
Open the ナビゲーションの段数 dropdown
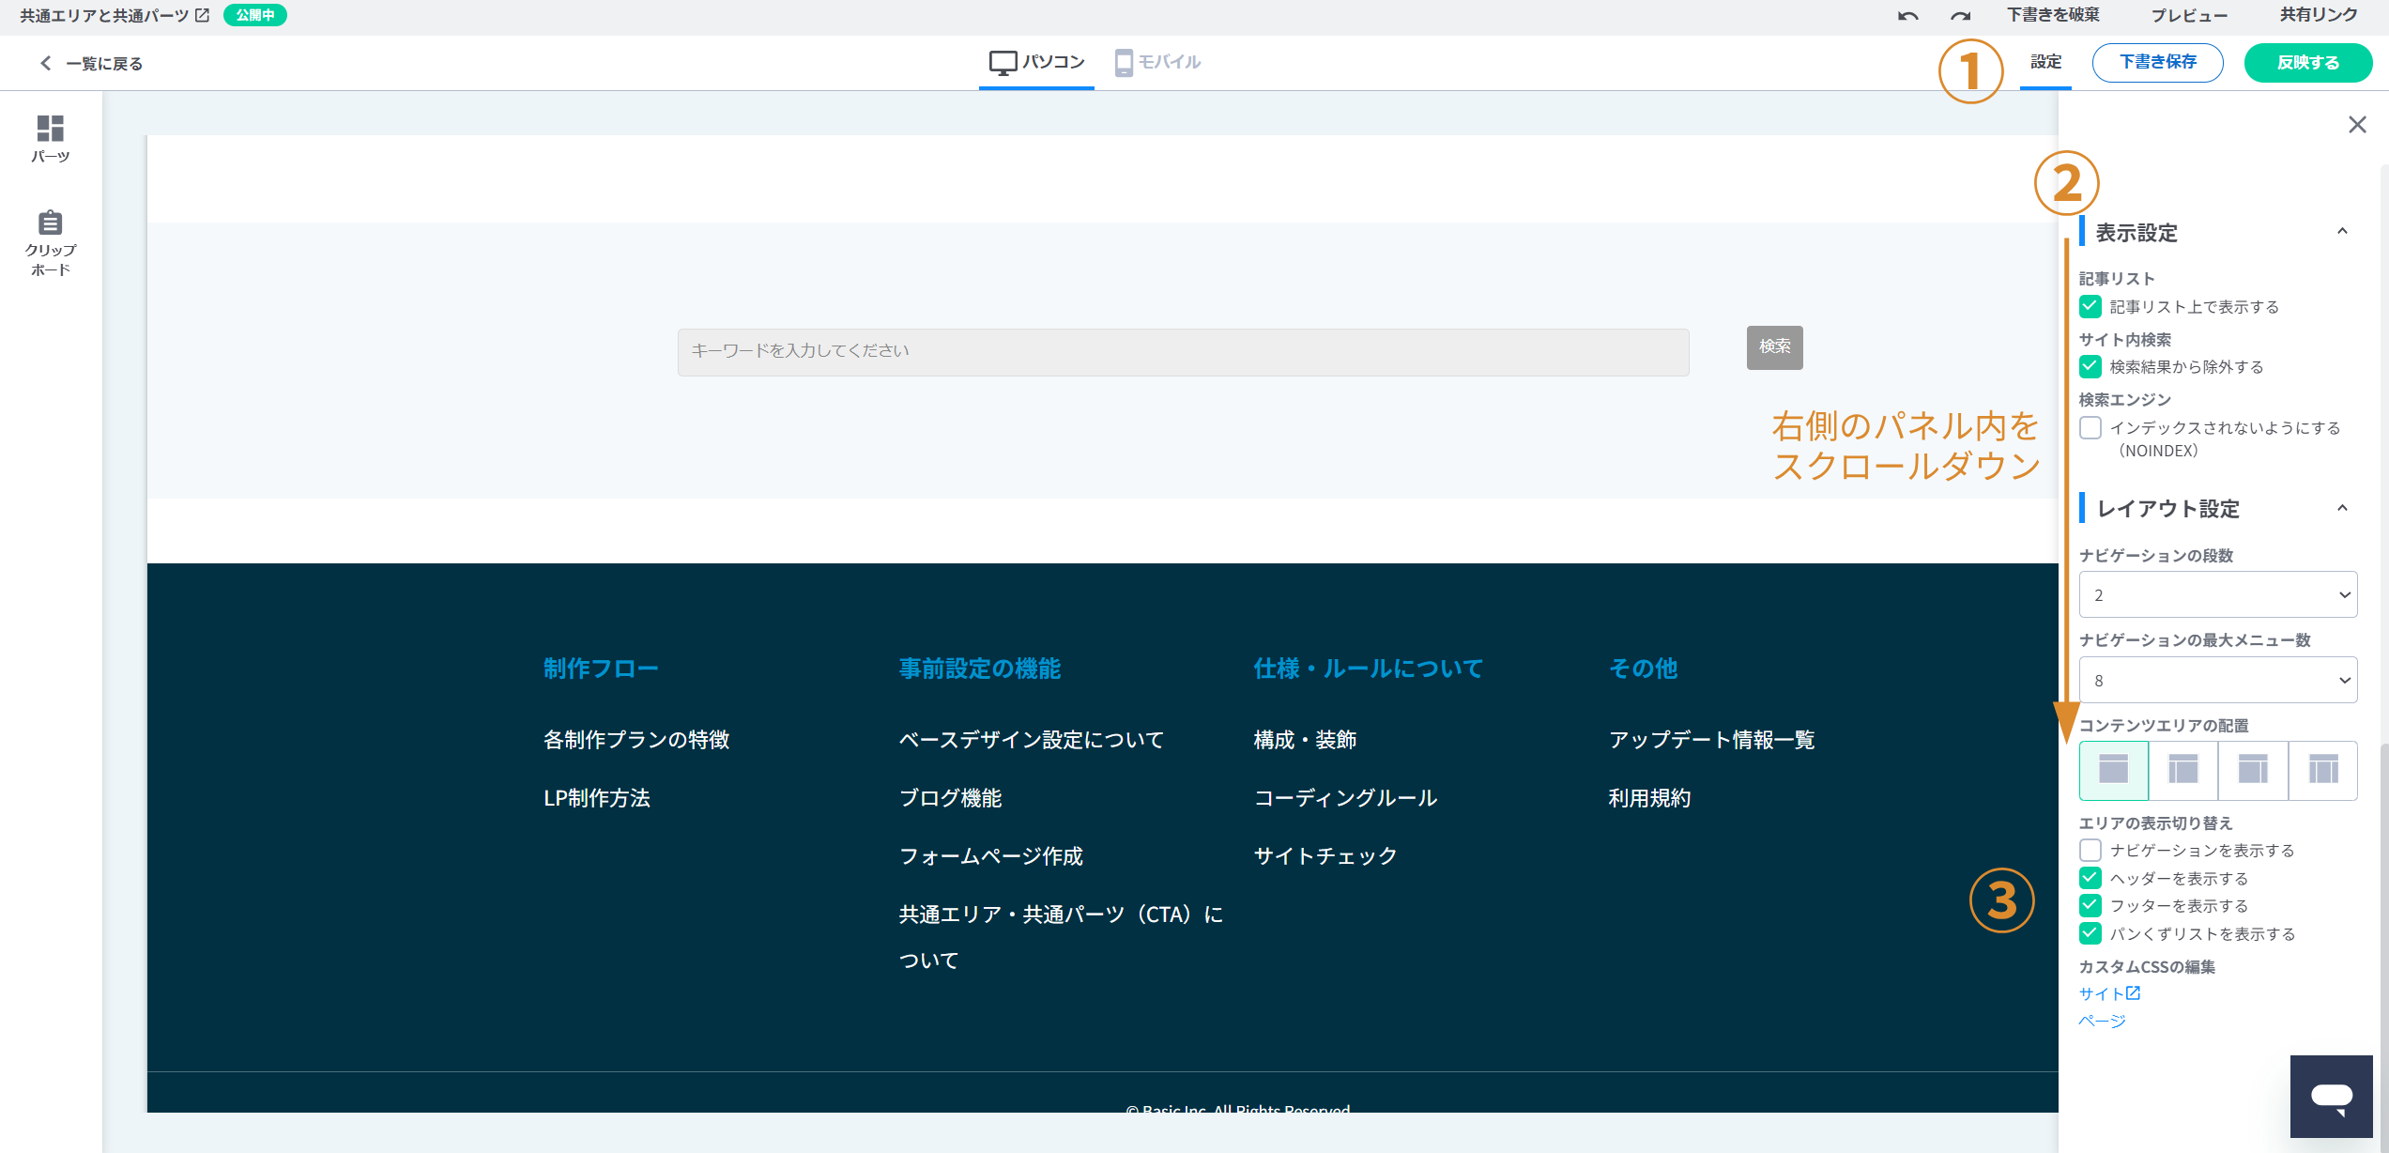(x=2218, y=594)
